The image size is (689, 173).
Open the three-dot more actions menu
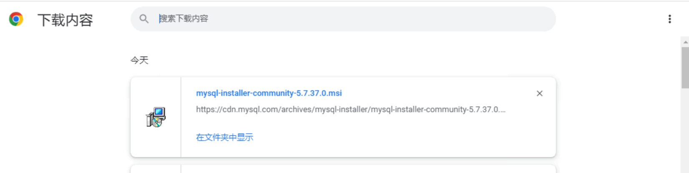[x=669, y=19]
